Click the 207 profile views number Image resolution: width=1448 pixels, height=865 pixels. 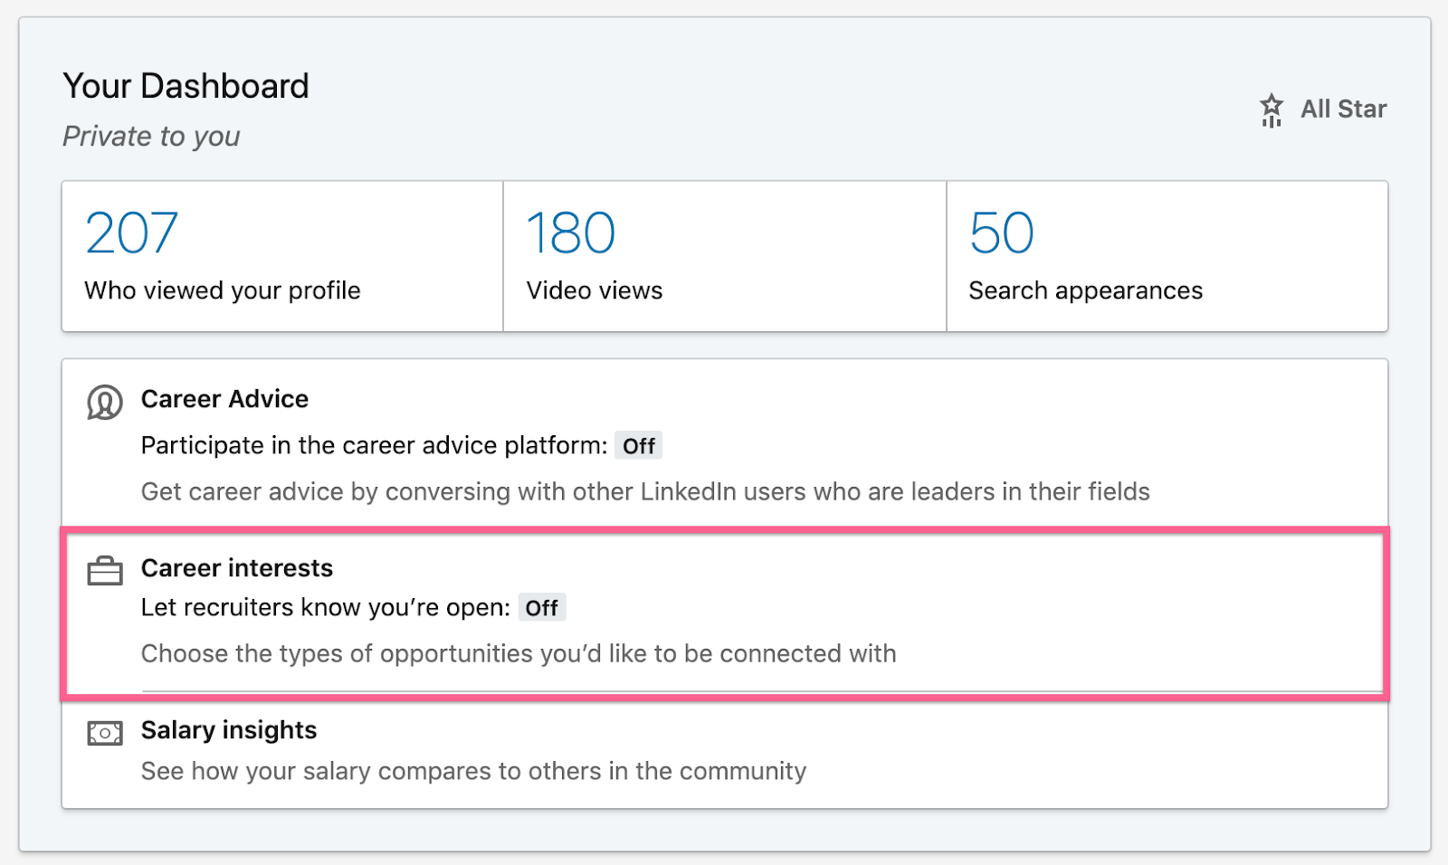pos(132,233)
